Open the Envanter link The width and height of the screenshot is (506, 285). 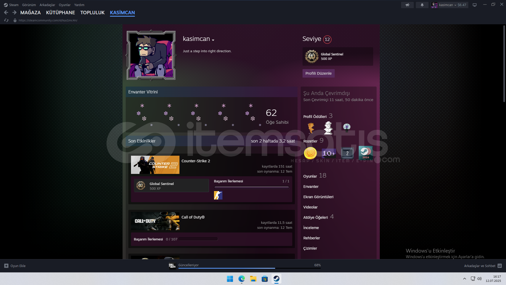[x=311, y=187]
